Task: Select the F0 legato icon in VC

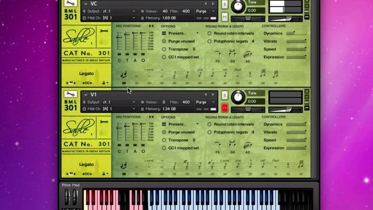Action: (x=217, y=54)
